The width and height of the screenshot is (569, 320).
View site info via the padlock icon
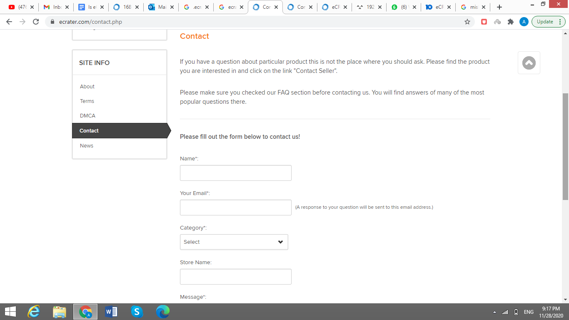coord(52,22)
